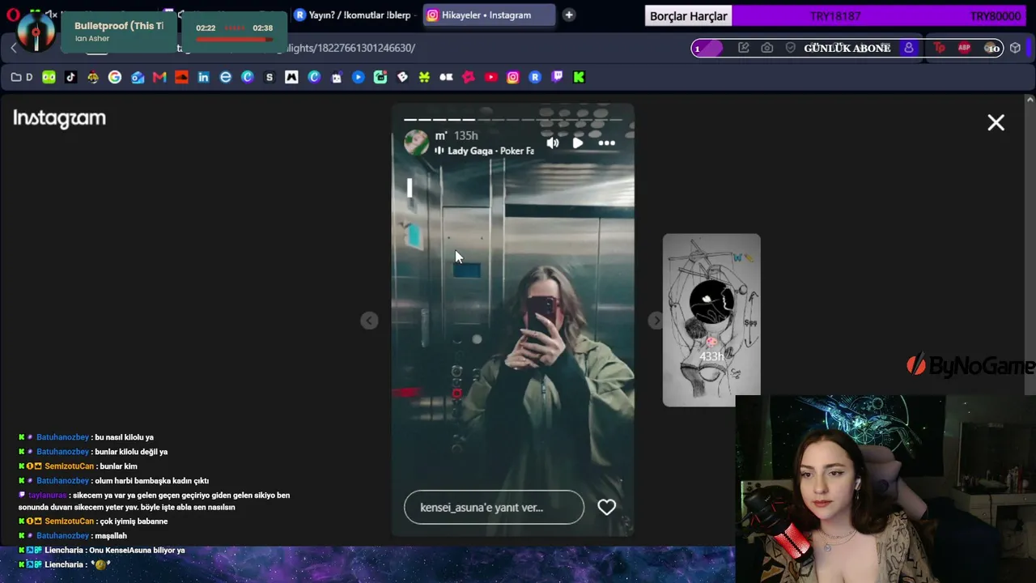This screenshot has height=583, width=1036.
Task: Open Adblock Plus extension
Action: point(964,48)
